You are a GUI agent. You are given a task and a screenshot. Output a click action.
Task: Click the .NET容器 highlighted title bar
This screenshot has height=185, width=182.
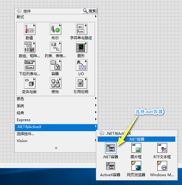[x=136, y=139]
